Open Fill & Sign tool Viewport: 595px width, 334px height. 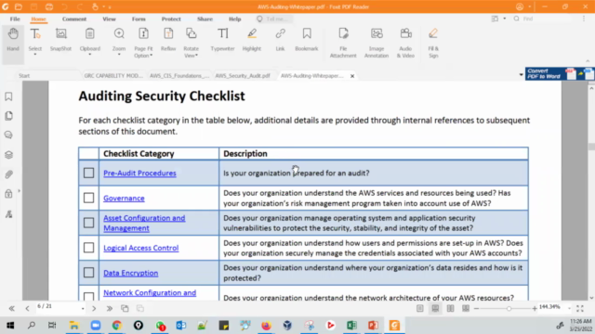[433, 43]
